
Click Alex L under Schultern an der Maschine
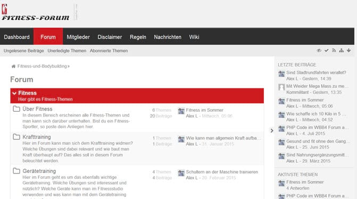tap(192, 178)
